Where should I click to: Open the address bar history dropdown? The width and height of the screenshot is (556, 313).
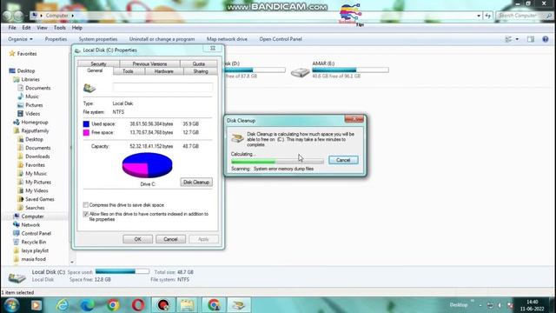pos(479,16)
